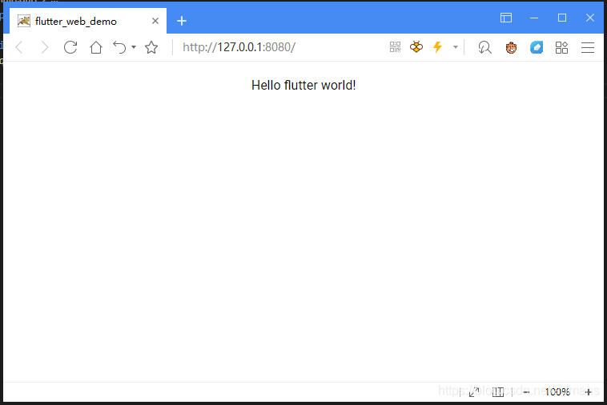This screenshot has width=607, height=405.
Task: Go back to the previous page
Action: 19,47
